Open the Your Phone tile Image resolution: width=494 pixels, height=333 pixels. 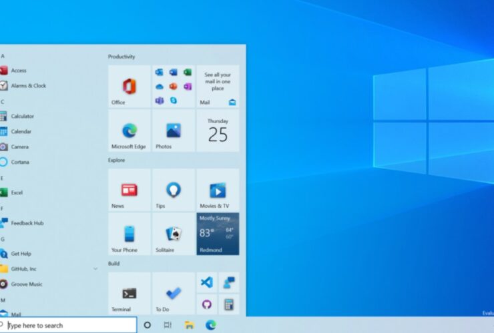[129, 234]
